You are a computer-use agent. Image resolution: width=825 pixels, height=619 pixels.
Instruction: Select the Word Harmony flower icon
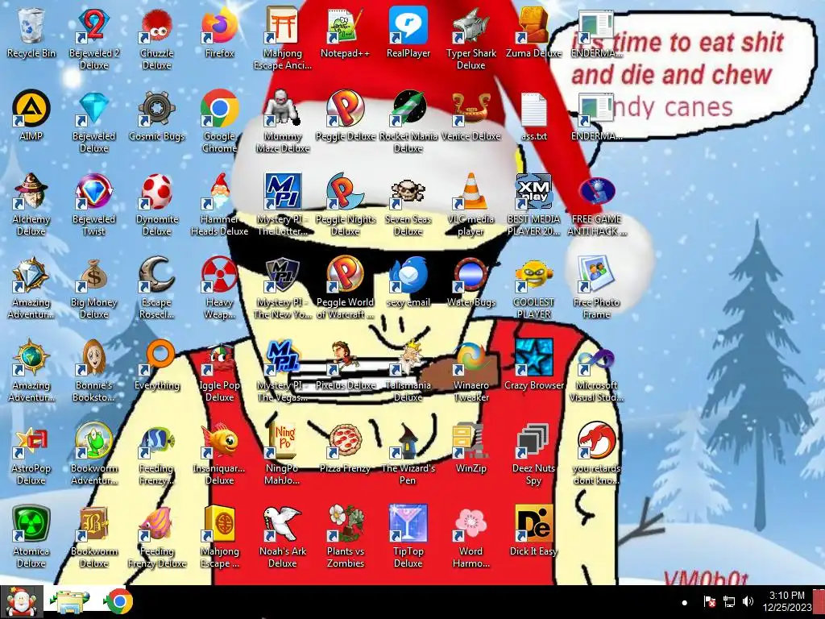471,524
